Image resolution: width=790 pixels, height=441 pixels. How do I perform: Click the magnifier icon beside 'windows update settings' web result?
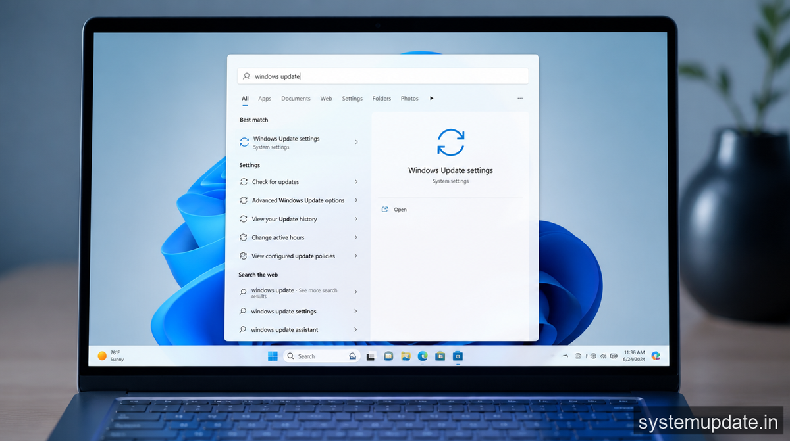pyautogui.click(x=243, y=312)
